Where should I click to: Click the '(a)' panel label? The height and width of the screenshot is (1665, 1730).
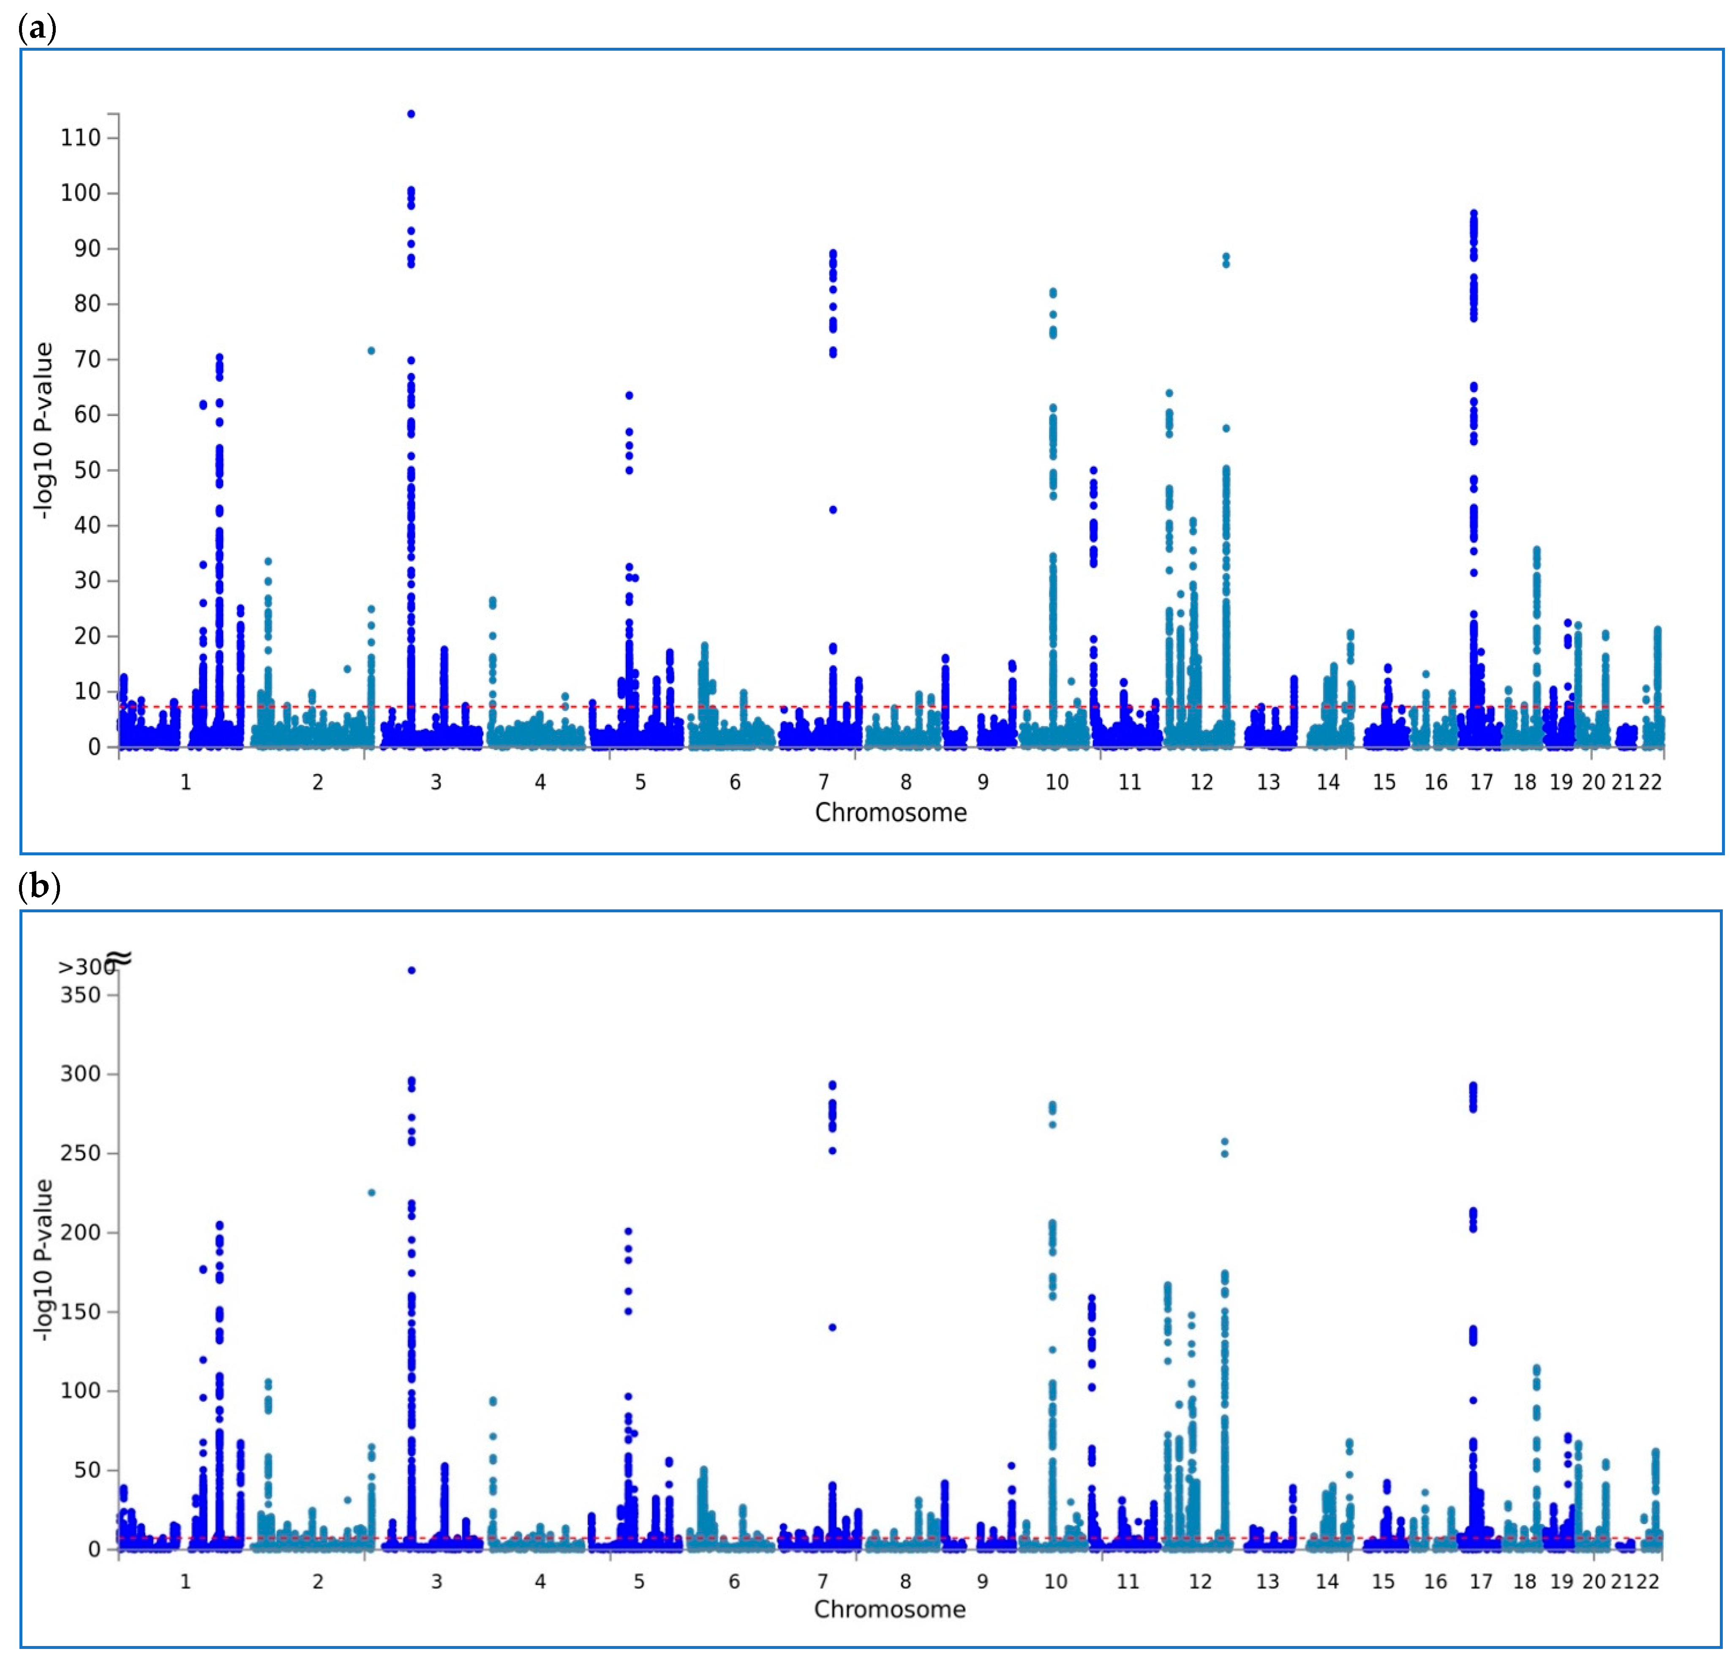(x=37, y=29)
